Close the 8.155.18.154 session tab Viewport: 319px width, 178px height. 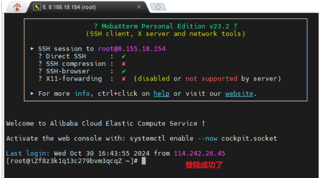[139, 7]
